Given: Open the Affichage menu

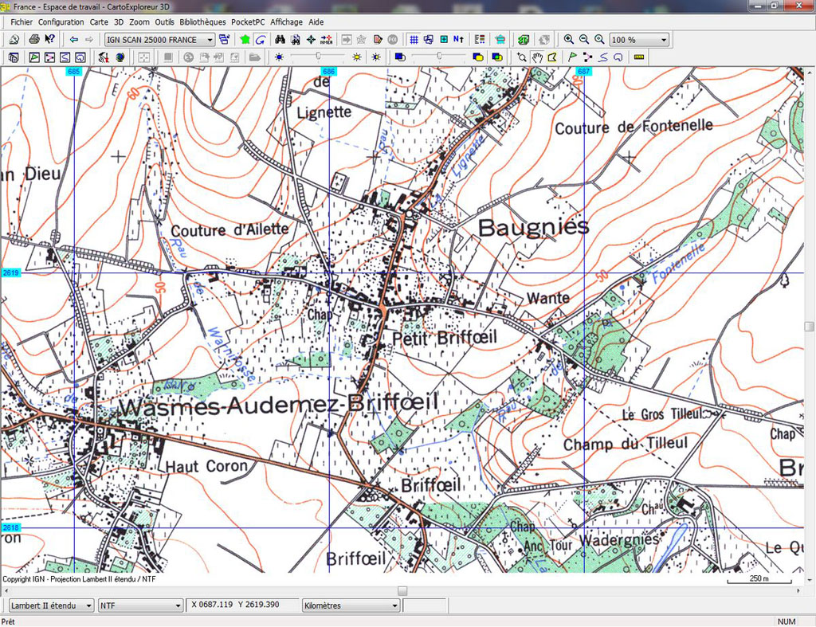Looking at the screenshot, I should point(286,22).
